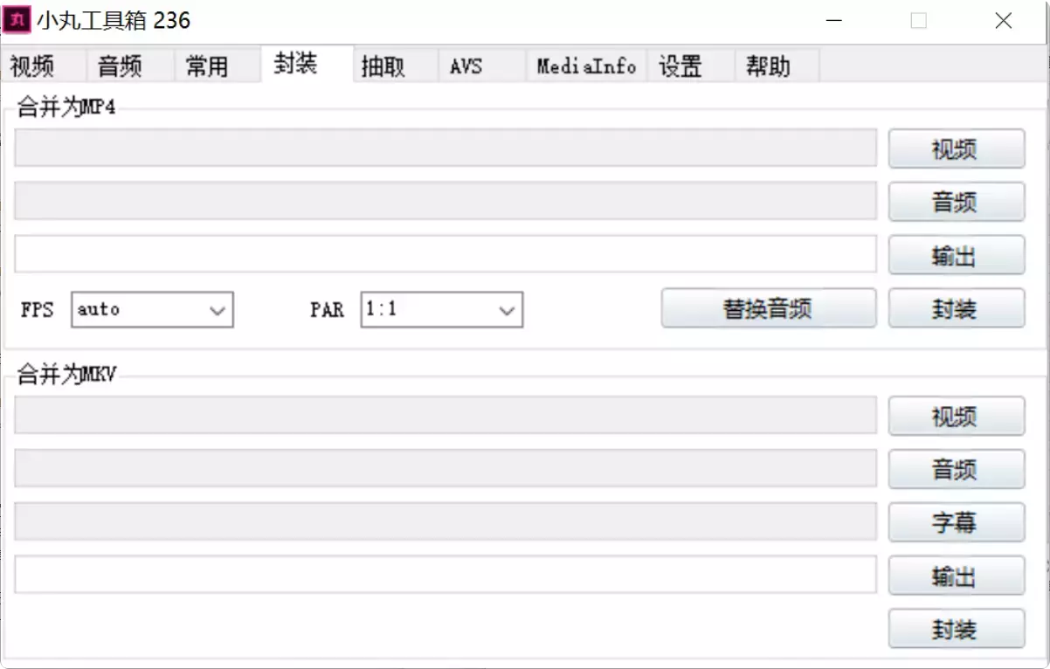Click the MKV output path input field
Viewport: 1050px width, 669px height.
tap(444, 576)
